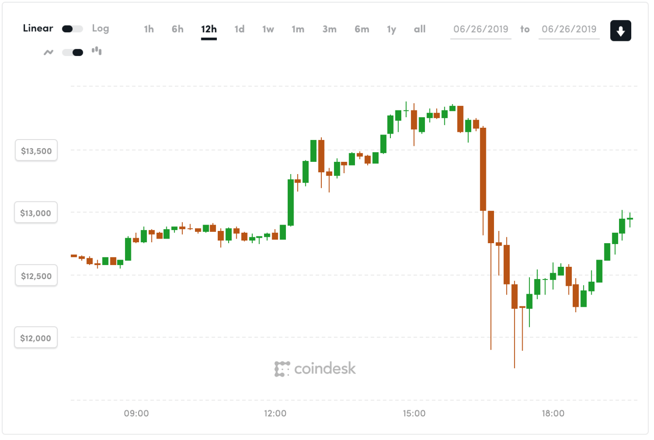654x440 pixels.
Task: Click the candlestick chart icon
Action: [x=96, y=51]
